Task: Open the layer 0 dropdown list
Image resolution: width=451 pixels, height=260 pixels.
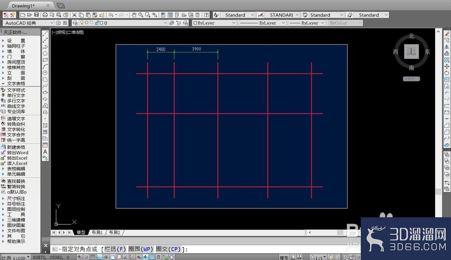Action: click(166, 23)
